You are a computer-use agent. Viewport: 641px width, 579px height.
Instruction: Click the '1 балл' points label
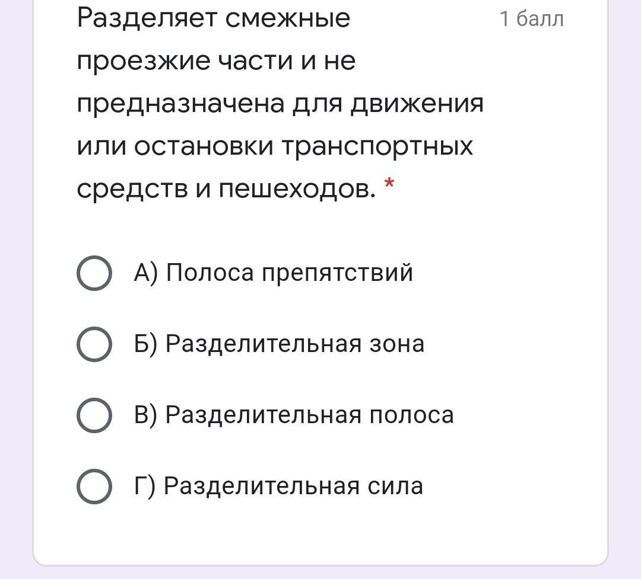pyautogui.click(x=531, y=19)
